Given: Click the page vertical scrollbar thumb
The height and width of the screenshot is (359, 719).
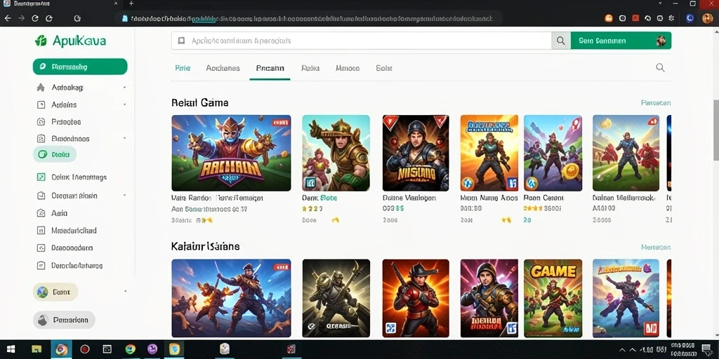Looking at the screenshot, I should click(x=715, y=130).
